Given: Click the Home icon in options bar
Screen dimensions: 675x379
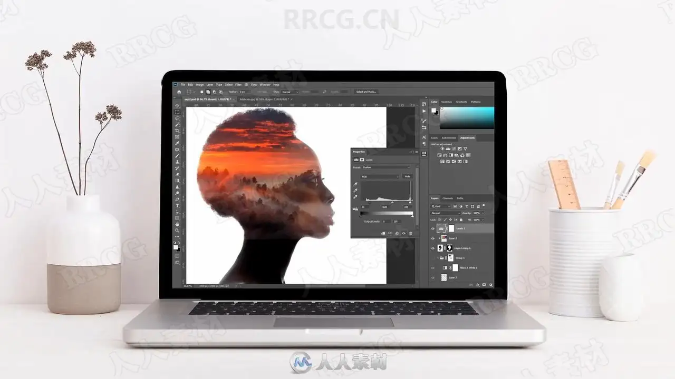Looking at the screenshot, I should point(179,92).
